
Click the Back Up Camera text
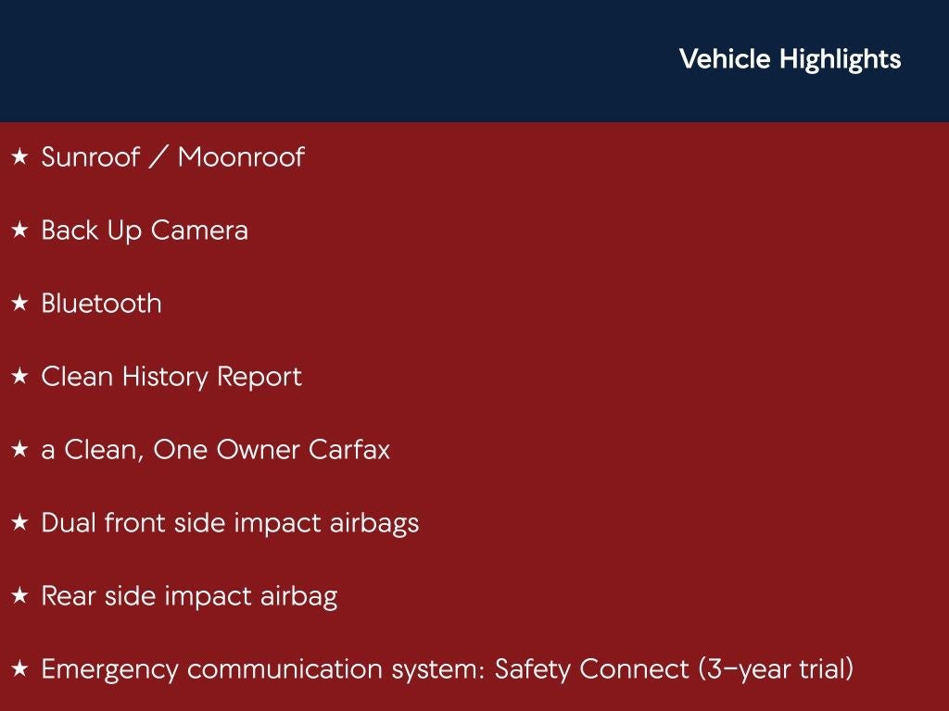tap(145, 231)
